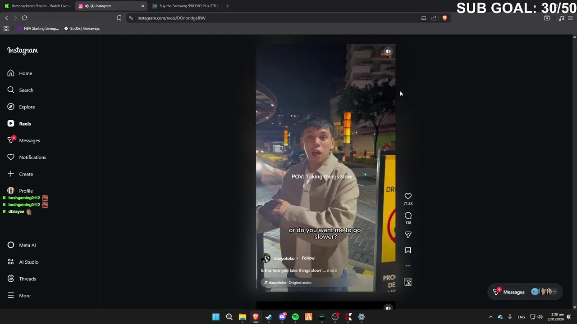This screenshot has width=577, height=324.
Task: Click the audio thumbnail below the options
Action: coord(408,282)
